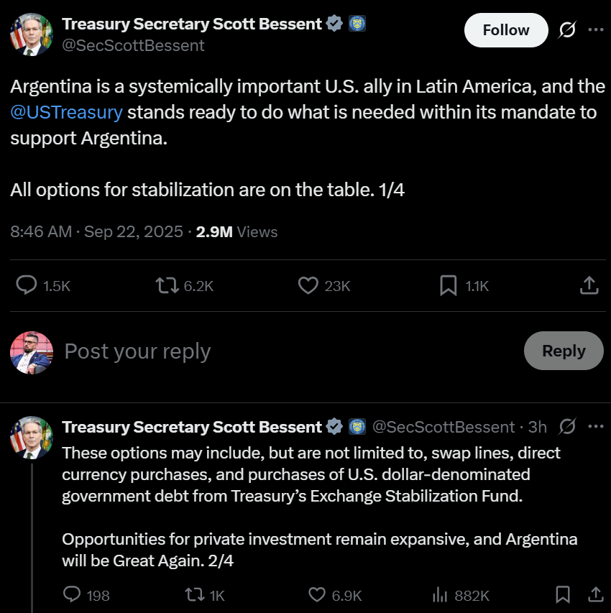Open the @USTreasury link

coord(66,112)
